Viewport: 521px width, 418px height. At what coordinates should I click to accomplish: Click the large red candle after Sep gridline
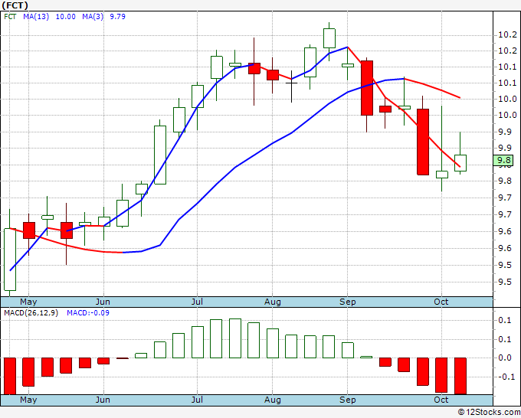pyautogui.click(x=367, y=88)
